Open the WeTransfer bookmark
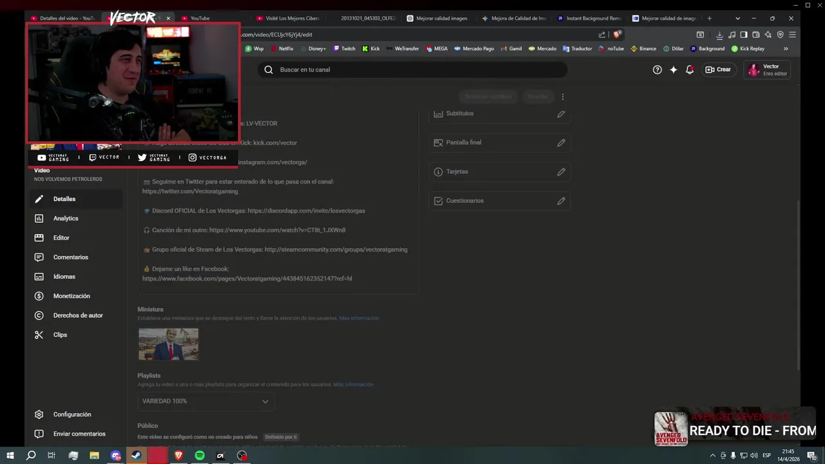Viewport: 825px width, 464px height. (402, 48)
